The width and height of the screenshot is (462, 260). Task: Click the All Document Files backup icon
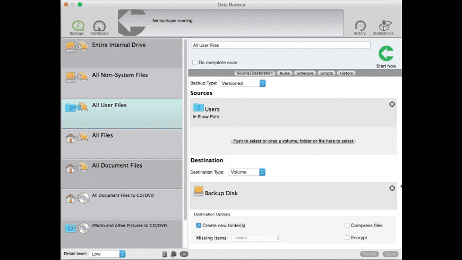[x=76, y=168]
